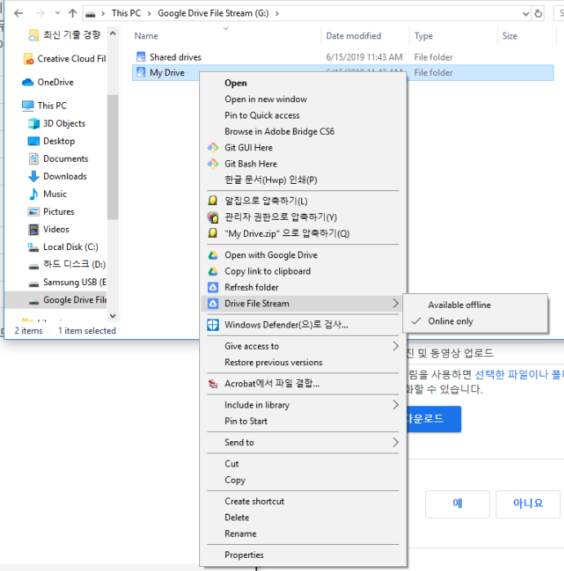
Task: Click the Windows Defender shield icon
Action: (213, 324)
